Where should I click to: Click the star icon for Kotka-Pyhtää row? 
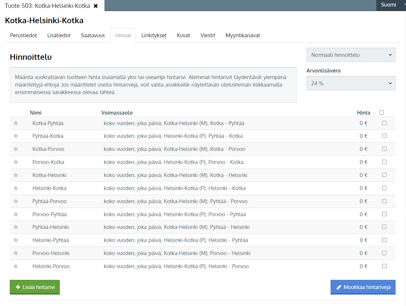click(16, 123)
